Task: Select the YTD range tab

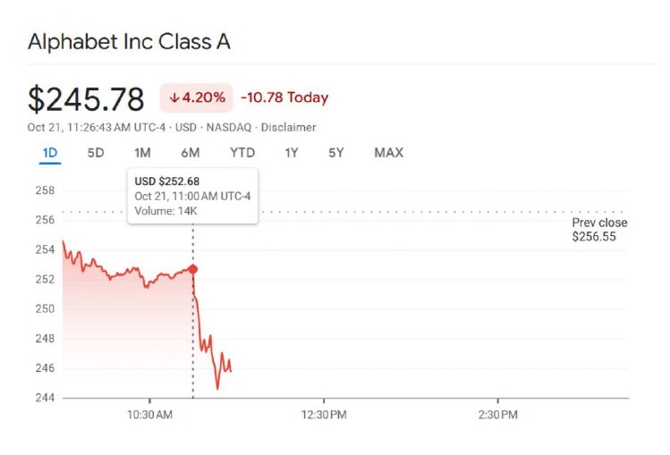Action: tap(242, 153)
